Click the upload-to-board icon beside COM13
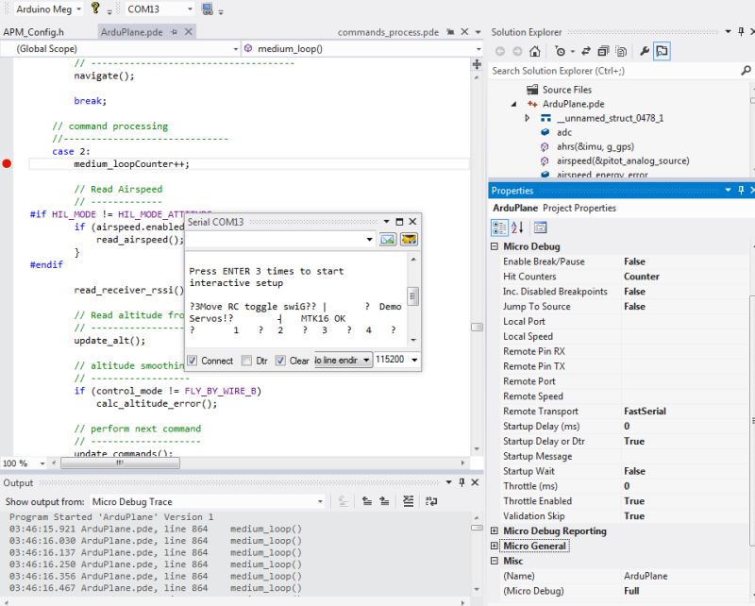755x606 pixels. click(207, 9)
